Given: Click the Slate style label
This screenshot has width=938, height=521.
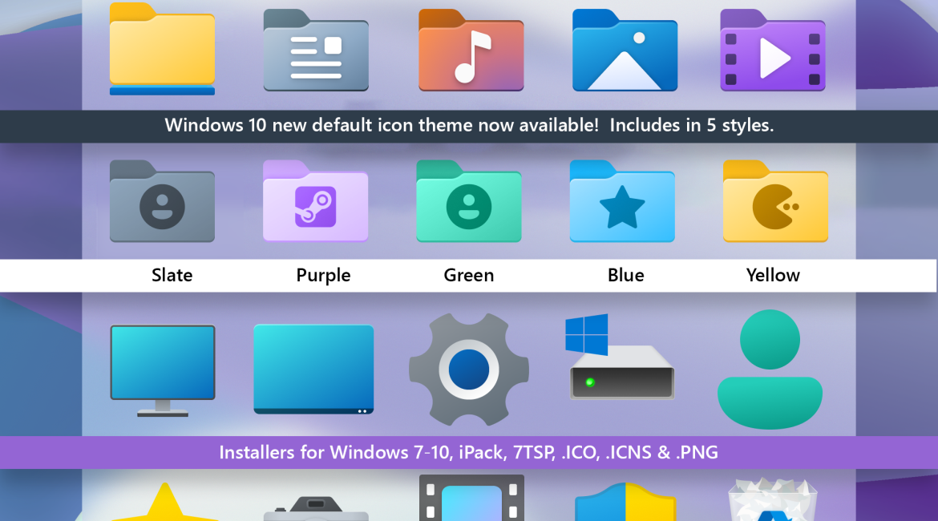Looking at the screenshot, I should coord(172,275).
